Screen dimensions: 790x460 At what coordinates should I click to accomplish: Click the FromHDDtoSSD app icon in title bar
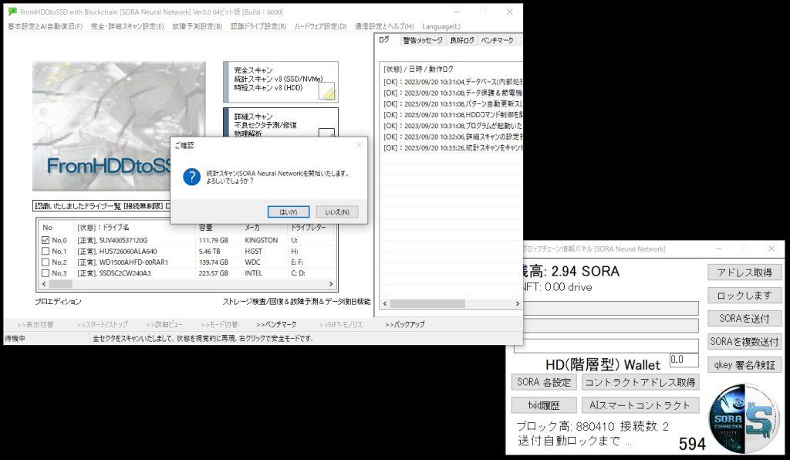pos(12,12)
